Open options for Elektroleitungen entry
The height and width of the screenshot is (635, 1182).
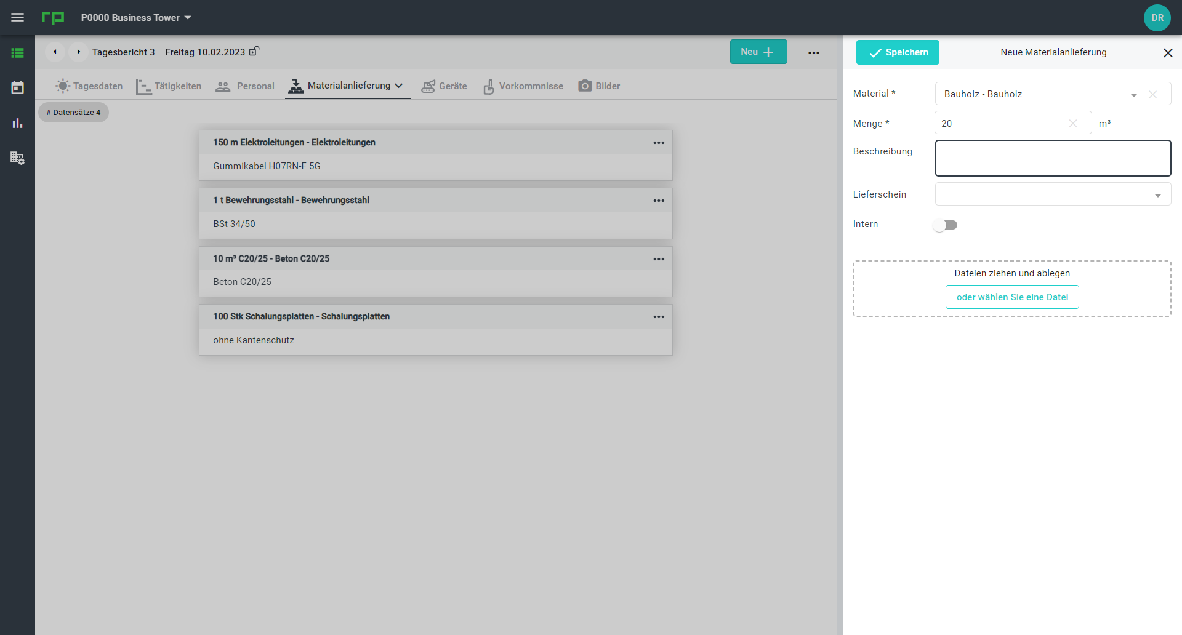point(658,143)
